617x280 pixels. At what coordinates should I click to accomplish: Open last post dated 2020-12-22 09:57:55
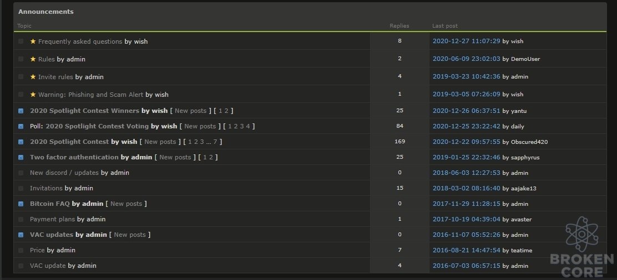466,142
